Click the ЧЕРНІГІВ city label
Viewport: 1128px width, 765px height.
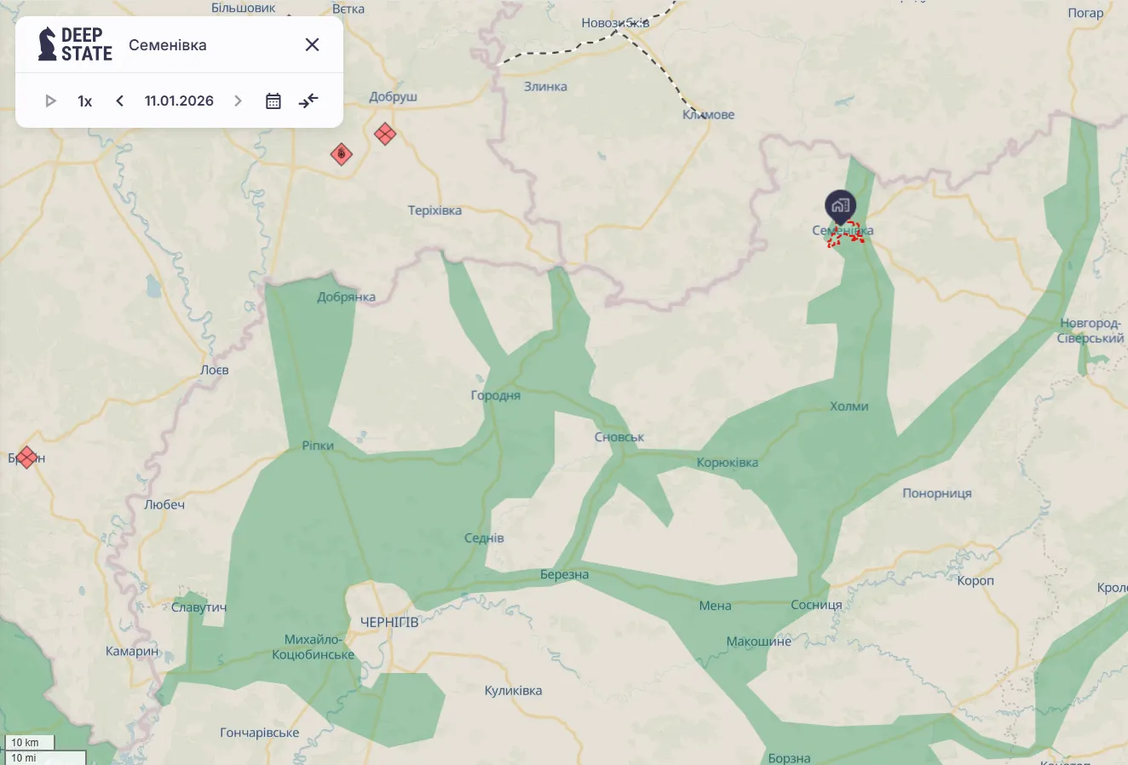click(389, 623)
